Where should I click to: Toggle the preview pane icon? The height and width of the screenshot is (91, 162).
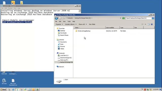(149, 24)
